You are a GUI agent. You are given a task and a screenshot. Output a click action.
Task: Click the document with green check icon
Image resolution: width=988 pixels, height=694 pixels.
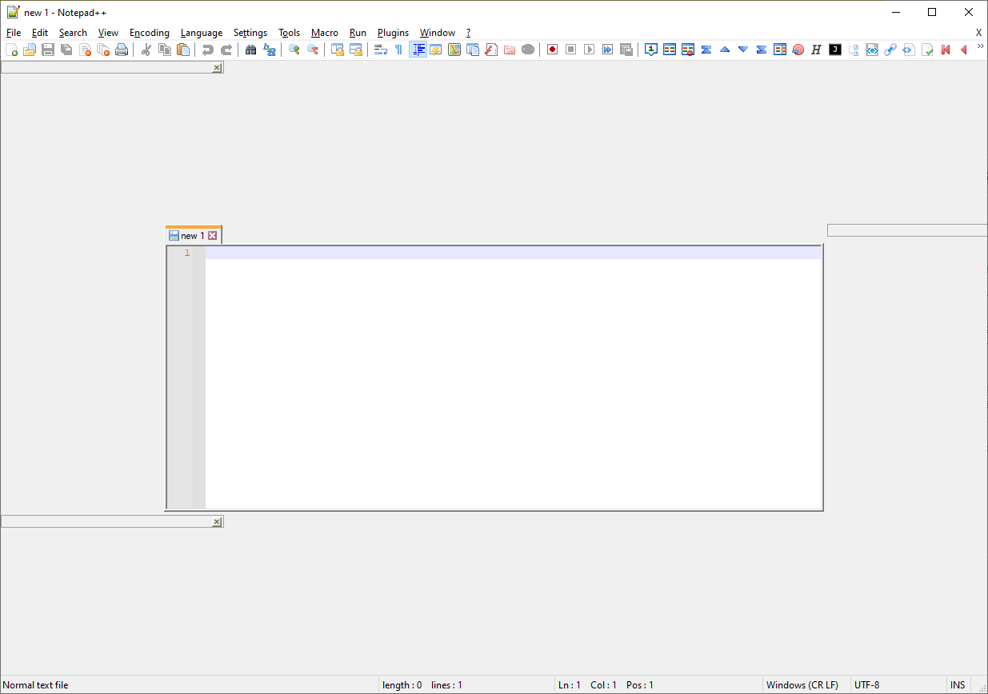pyautogui.click(x=927, y=50)
